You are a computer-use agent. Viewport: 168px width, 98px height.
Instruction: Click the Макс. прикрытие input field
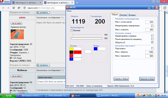(x=149, y=56)
